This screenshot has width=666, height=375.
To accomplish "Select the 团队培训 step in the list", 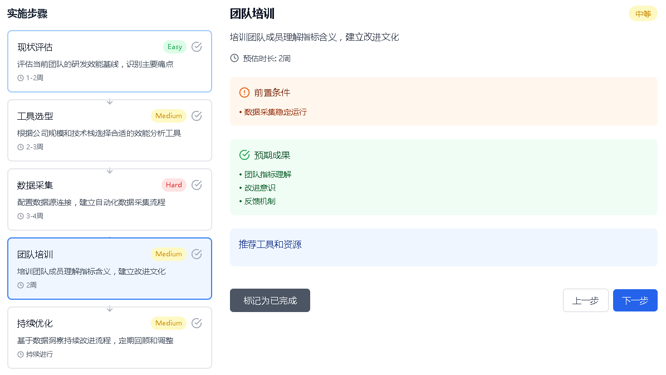I will (x=110, y=269).
